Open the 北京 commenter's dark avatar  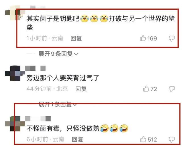click(15, 73)
